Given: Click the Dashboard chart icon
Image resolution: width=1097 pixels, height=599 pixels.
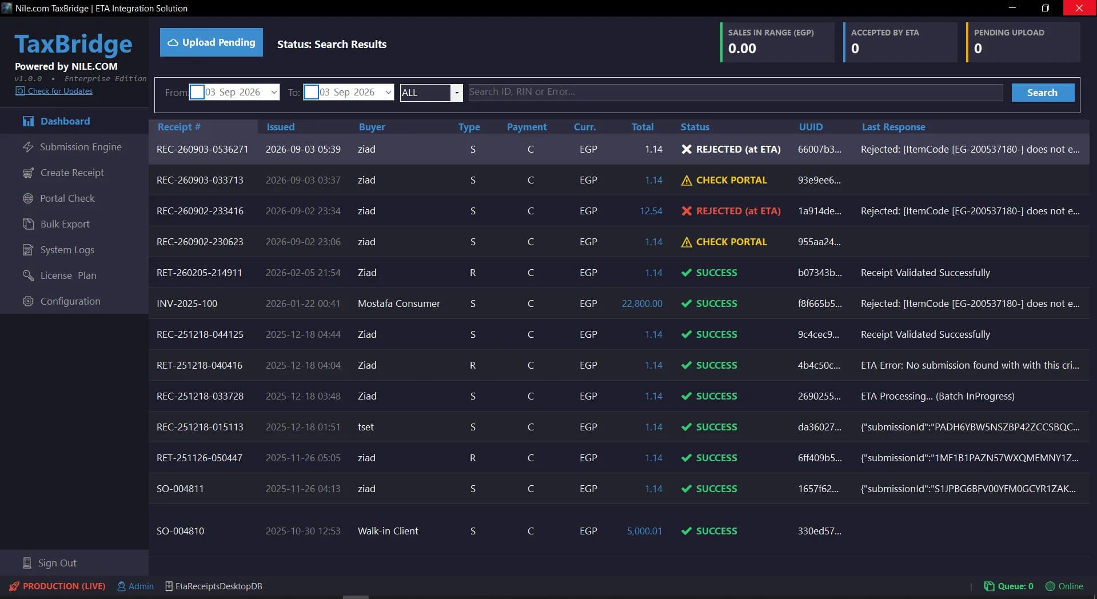Looking at the screenshot, I should coord(28,121).
